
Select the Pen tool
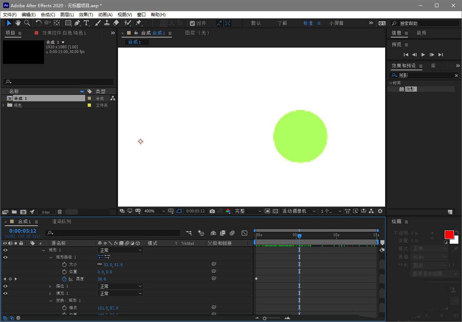(x=77, y=23)
